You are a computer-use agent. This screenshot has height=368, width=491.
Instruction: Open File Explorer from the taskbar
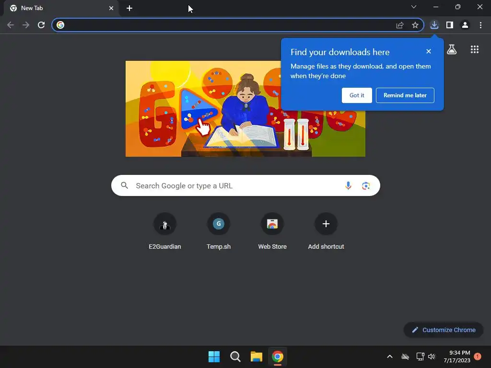coord(257,356)
